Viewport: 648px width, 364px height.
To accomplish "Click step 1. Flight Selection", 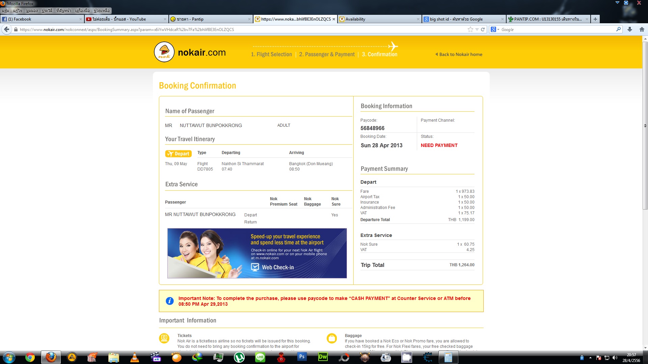I will [271, 54].
